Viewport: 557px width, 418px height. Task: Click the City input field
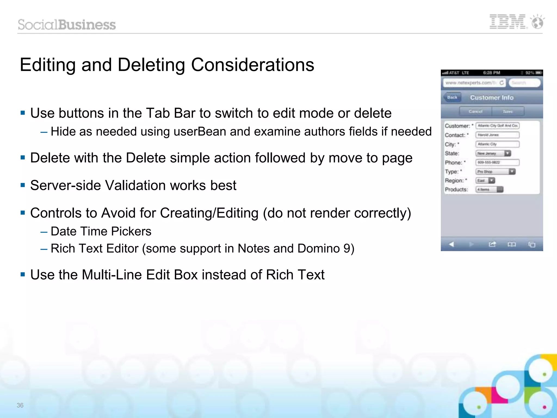pos(497,144)
